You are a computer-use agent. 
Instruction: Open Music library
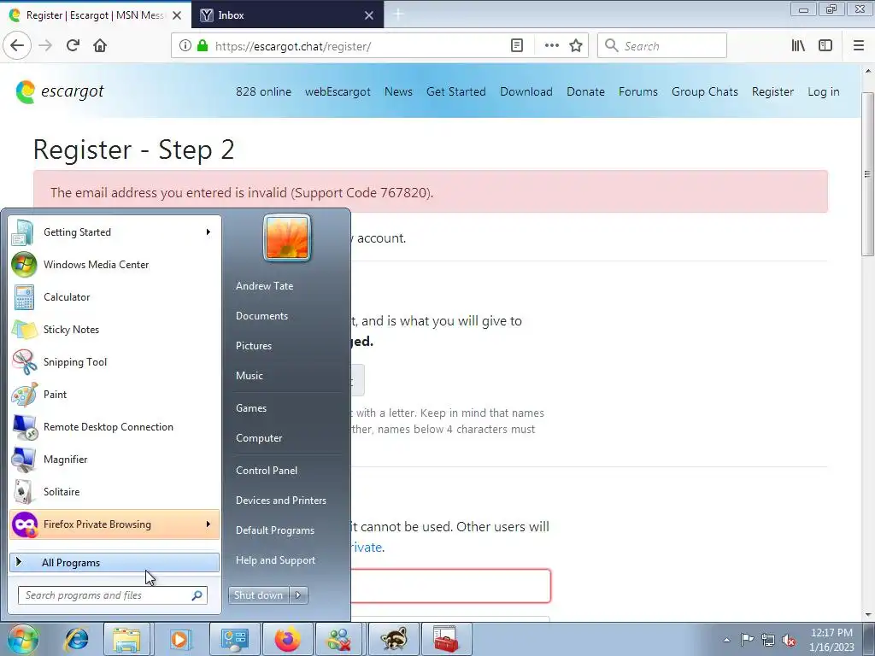click(x=250, y=376)
